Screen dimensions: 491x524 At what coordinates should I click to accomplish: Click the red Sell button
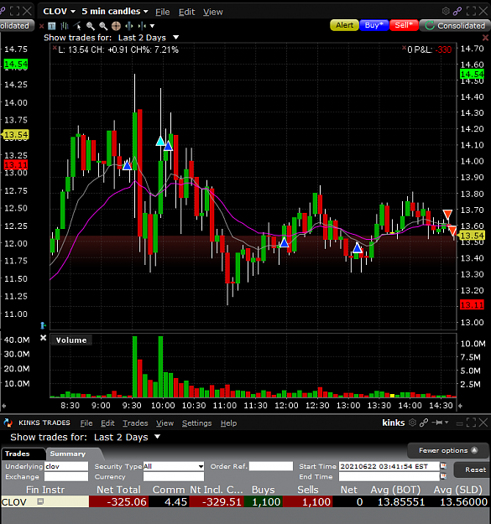(404, 25)
